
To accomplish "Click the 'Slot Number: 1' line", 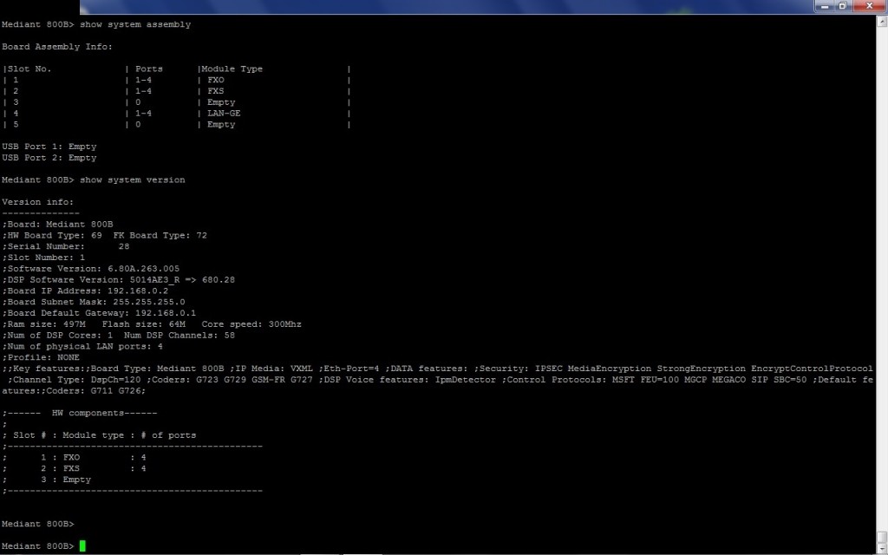I will (x=43, y=258).
